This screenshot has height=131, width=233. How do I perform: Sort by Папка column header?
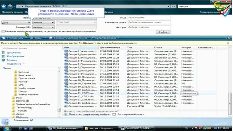click(166, 48)
